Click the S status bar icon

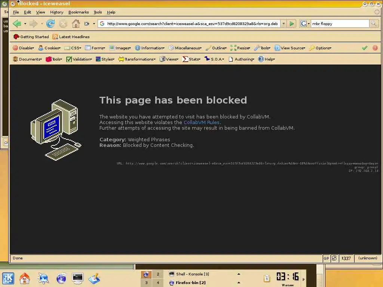click(x=334, y=258)
